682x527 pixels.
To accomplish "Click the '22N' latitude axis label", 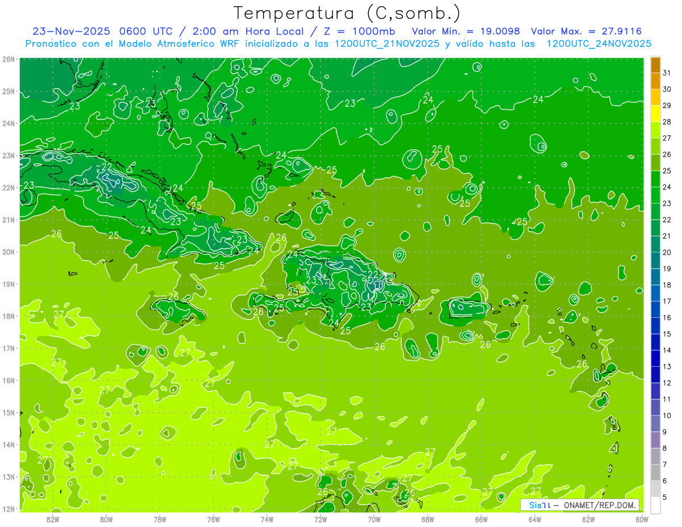I will click(x=9, y=188).
